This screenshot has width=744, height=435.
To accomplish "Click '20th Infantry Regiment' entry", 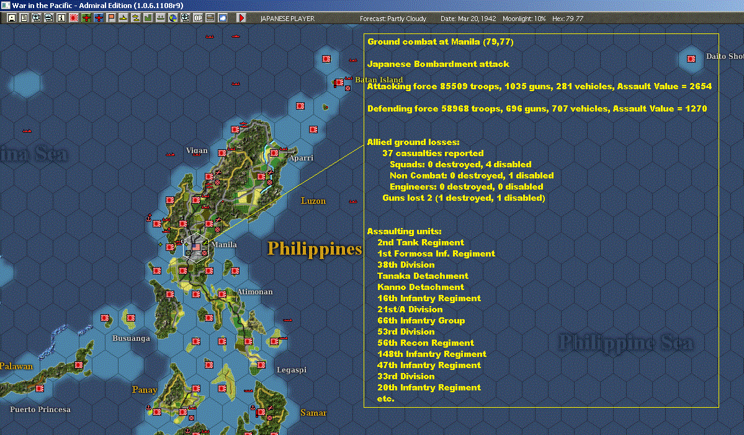I will click(x=429, y=388).
